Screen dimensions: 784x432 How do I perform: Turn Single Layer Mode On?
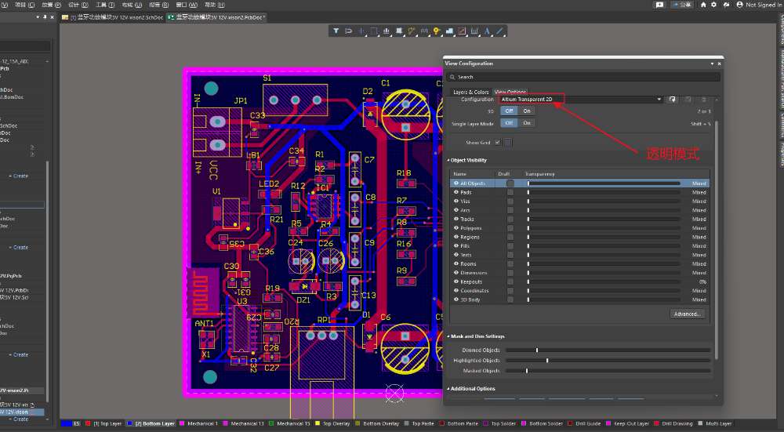click(x=527, y=123)
